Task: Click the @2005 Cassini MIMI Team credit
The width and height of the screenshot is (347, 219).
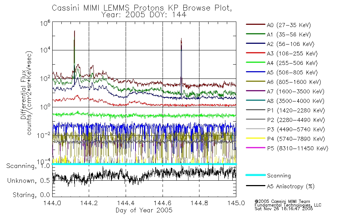Action: (282, 201)
